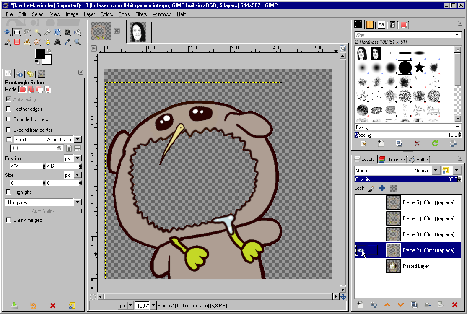Select the Move tool in toolbox

pos(7,32)
